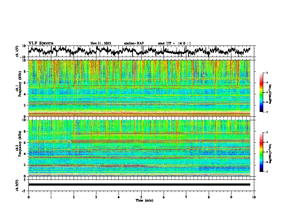Click time axis tick label "1"
Image resolution: width=286 pixels, height=221 pixels.
coord(51,197)
